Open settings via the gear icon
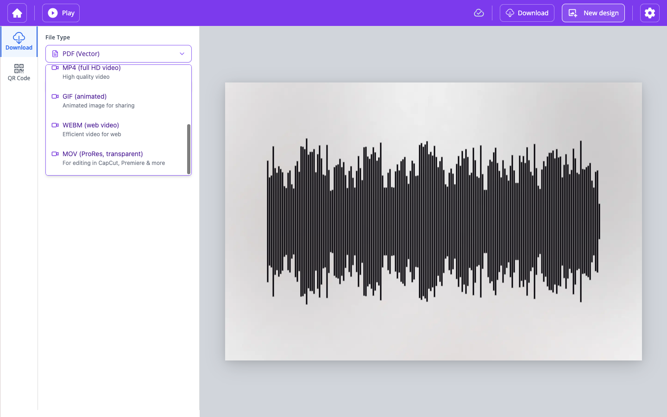This screenshot has height=417, width=667. point(649,13)
